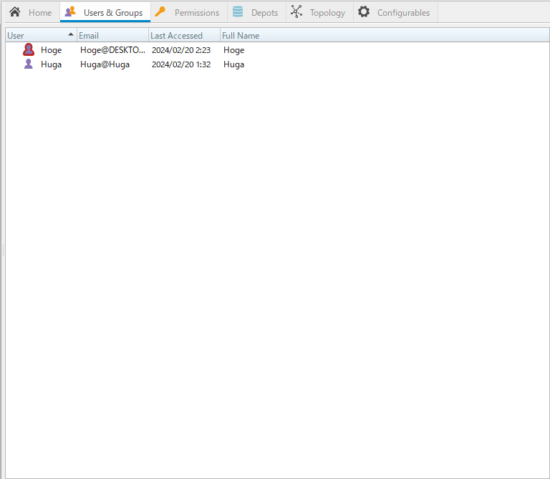Open the Permissions tab
This screenshot has width=550, height=479.
pos(189,12)
